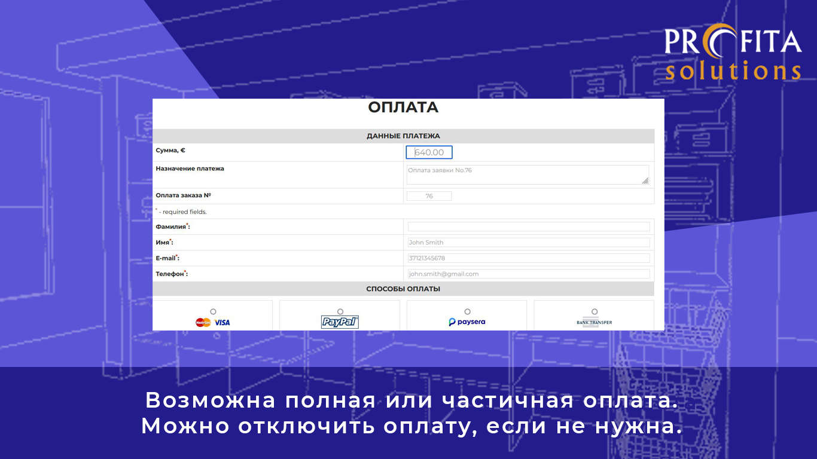The width and height of the screenshot is (817, 459).
Task: Click into the Назначение платежа text area
Action: tap(526, 175)
